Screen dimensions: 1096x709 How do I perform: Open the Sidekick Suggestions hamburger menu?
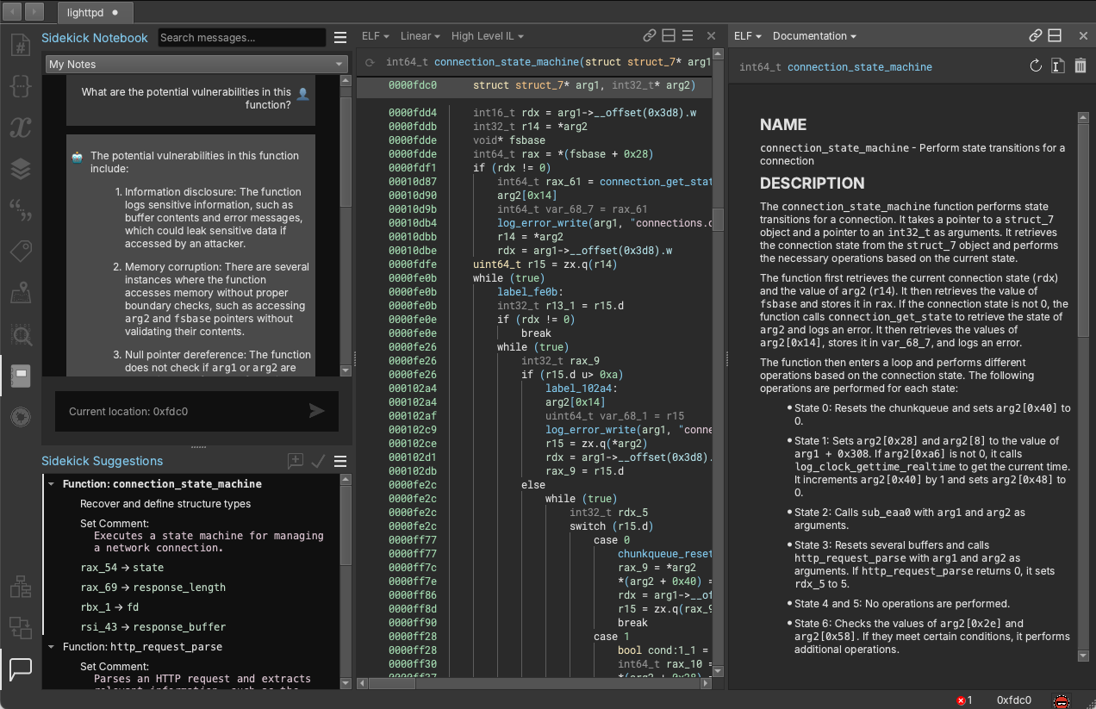[340, 461]
